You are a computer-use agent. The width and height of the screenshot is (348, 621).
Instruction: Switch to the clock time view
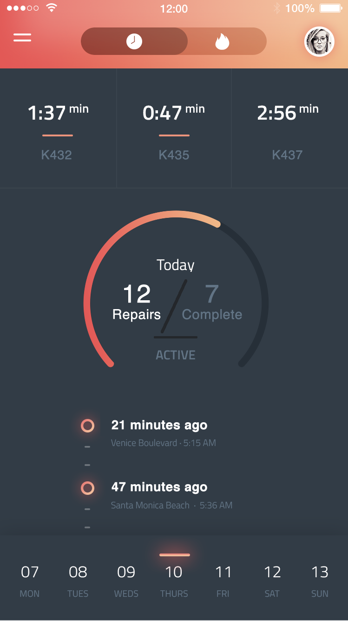coord(134,41)
